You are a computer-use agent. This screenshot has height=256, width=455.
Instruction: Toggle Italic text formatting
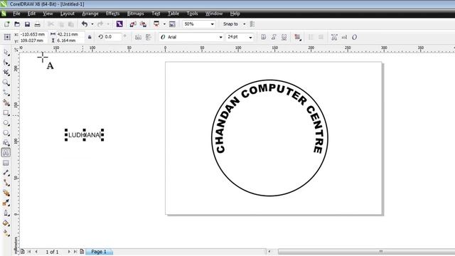274,37
